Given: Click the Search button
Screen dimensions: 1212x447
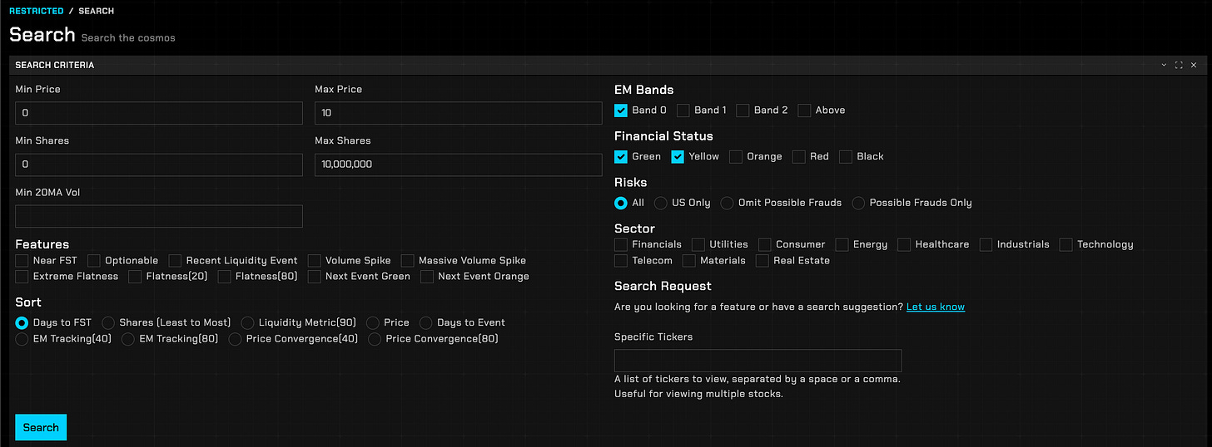Looking at the screenshot, I should (x=41, y=427).
